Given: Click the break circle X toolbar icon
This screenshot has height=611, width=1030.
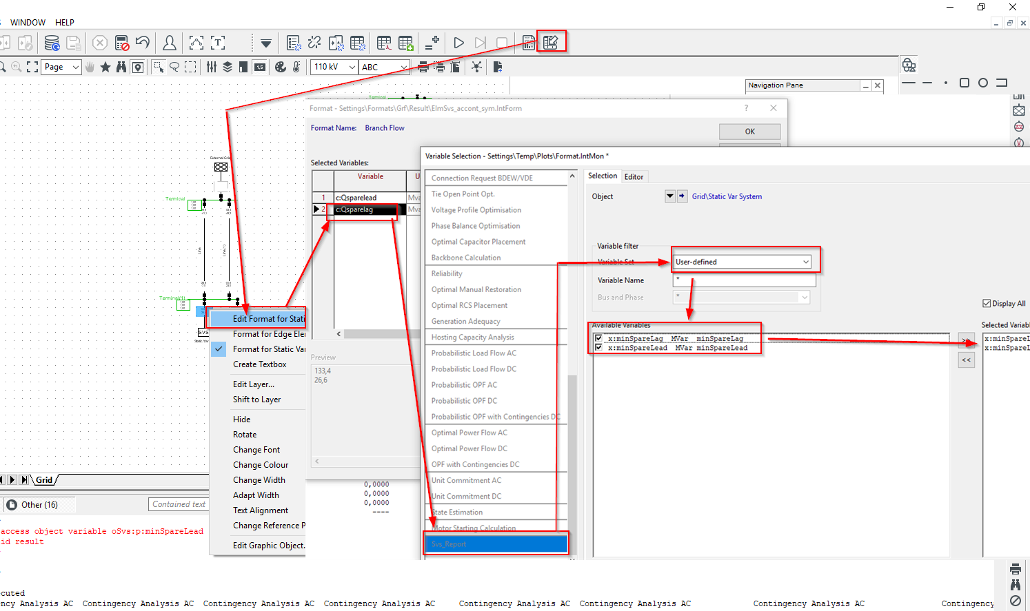Looking at the screenshot, I should click(100, 43).
